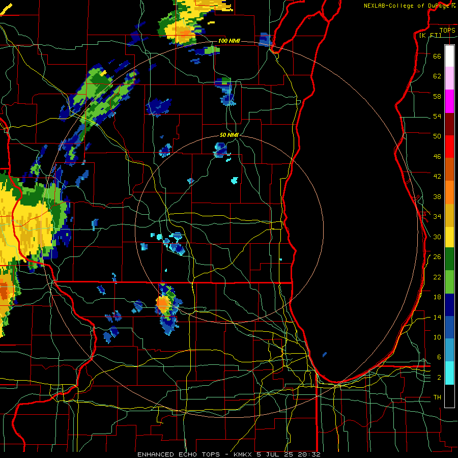
Task: Click the bright red legend swatch
Action: (449, 147)
